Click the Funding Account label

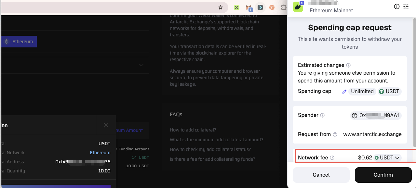tap(134, 149)
